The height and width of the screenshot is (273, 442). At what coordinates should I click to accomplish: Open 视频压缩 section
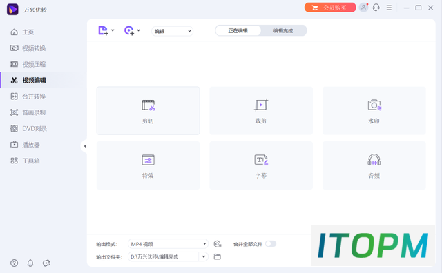[28, 64]
